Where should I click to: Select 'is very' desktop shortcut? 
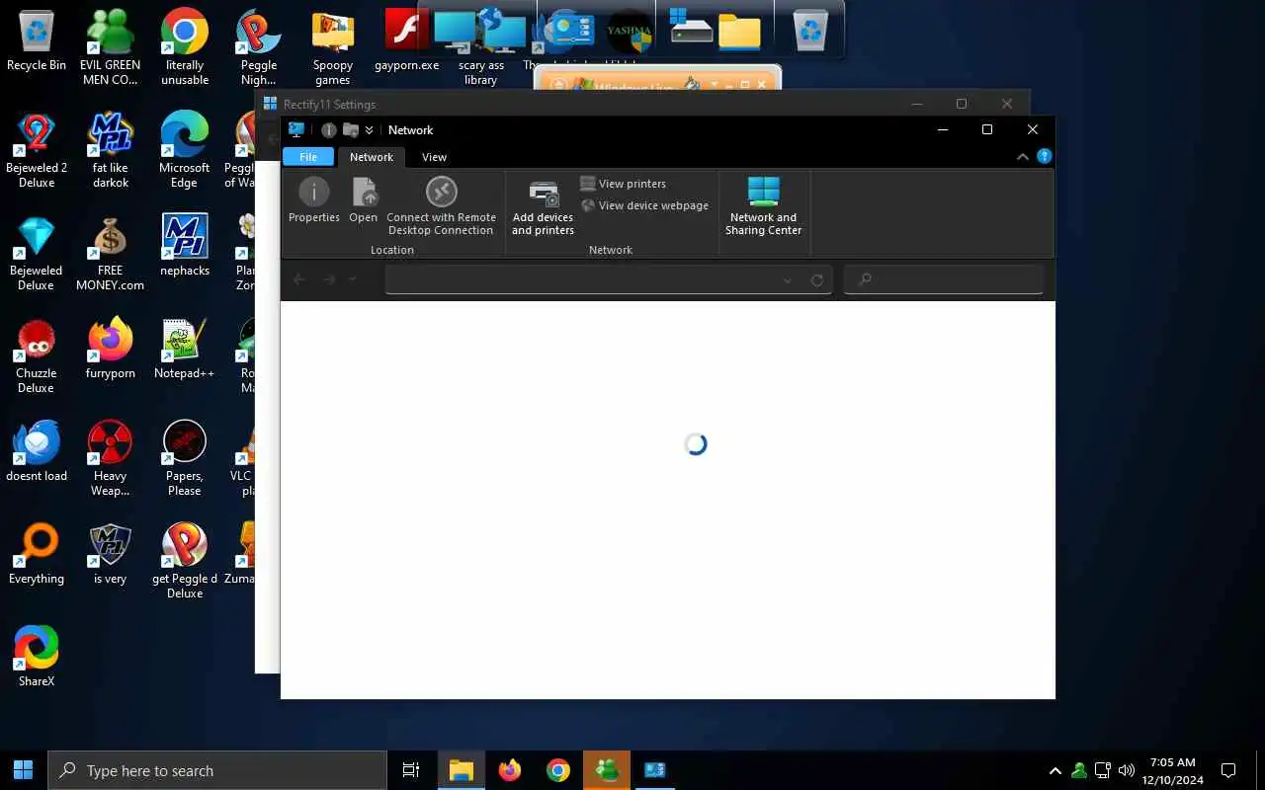coord(110,553)
